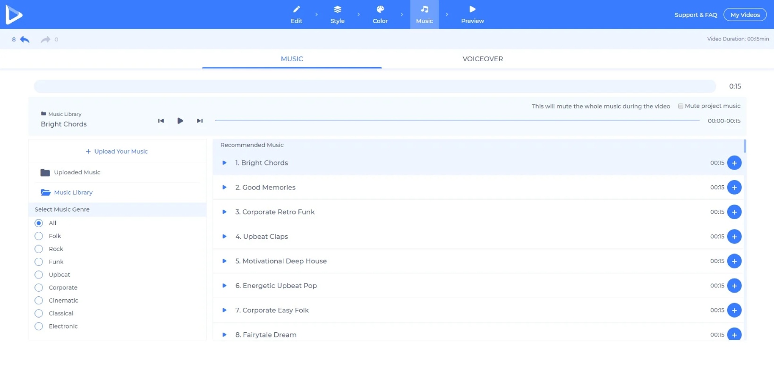774x377 pixels.
Task: Select the Cinematic genre radio button
Action: click(x=39, y=301)
